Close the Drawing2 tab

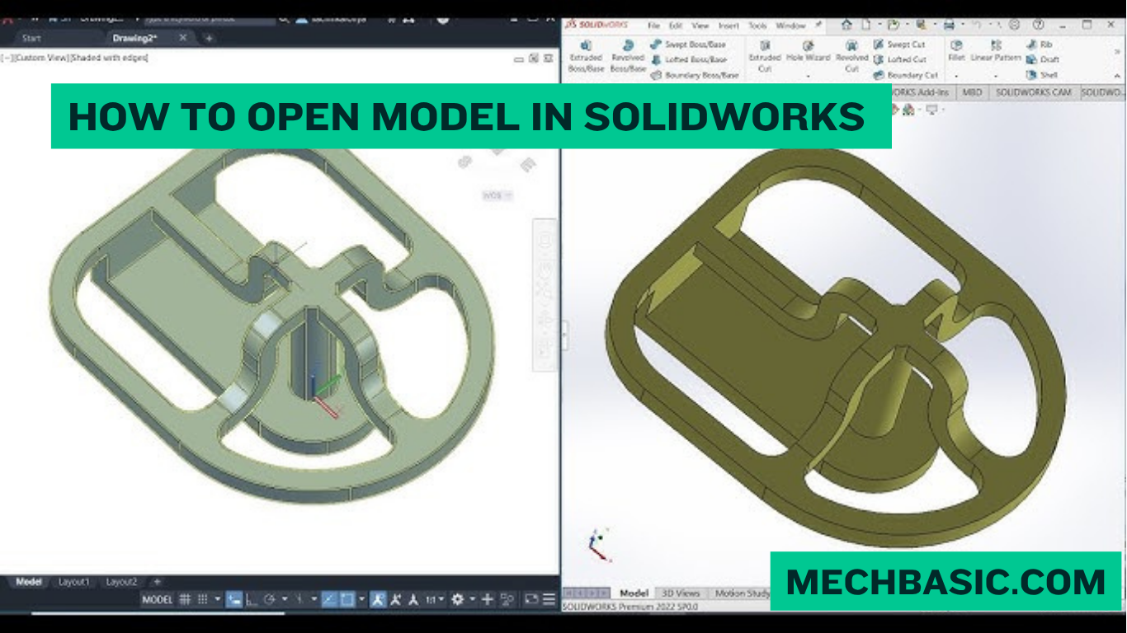182,38
